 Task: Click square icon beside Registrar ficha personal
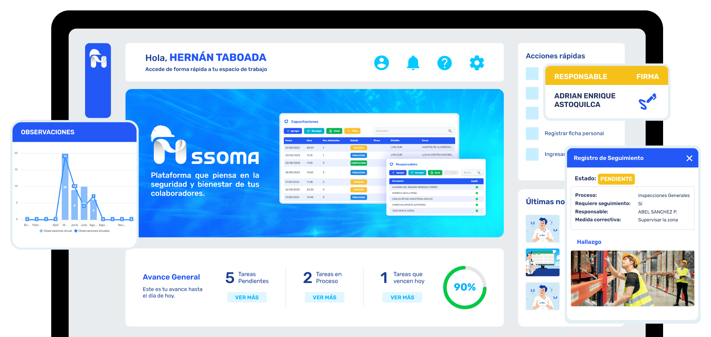pyautogui.click(x=532, y=133)
